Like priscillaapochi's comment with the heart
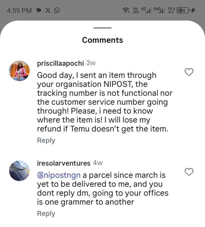The width and height of the screenshot is (205, 227). tap(189, 72)
